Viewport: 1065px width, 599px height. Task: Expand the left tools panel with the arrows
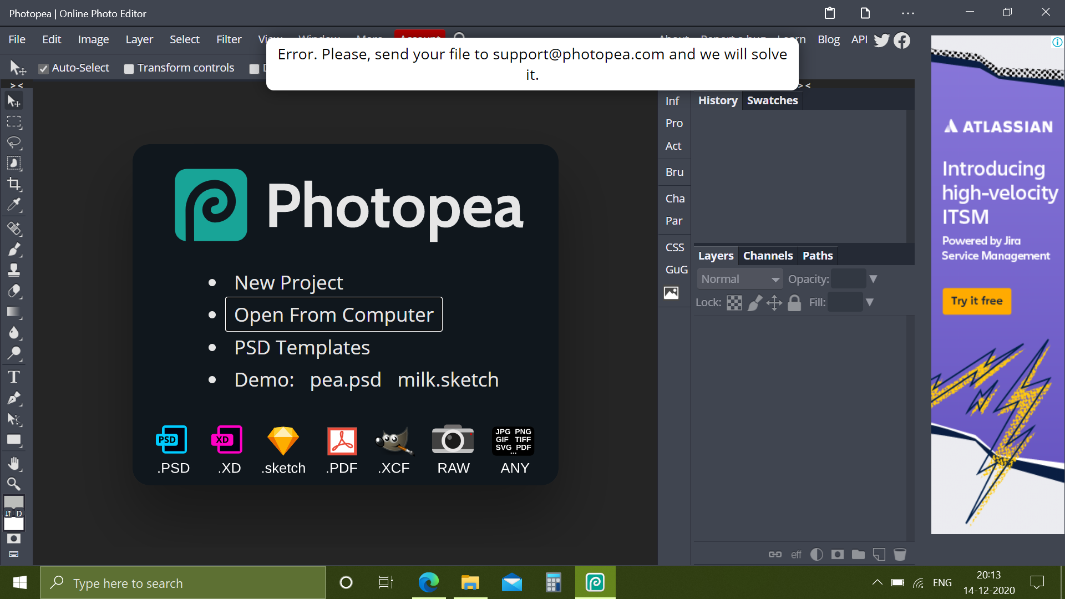pyautogui.click(x=16, y=85)
